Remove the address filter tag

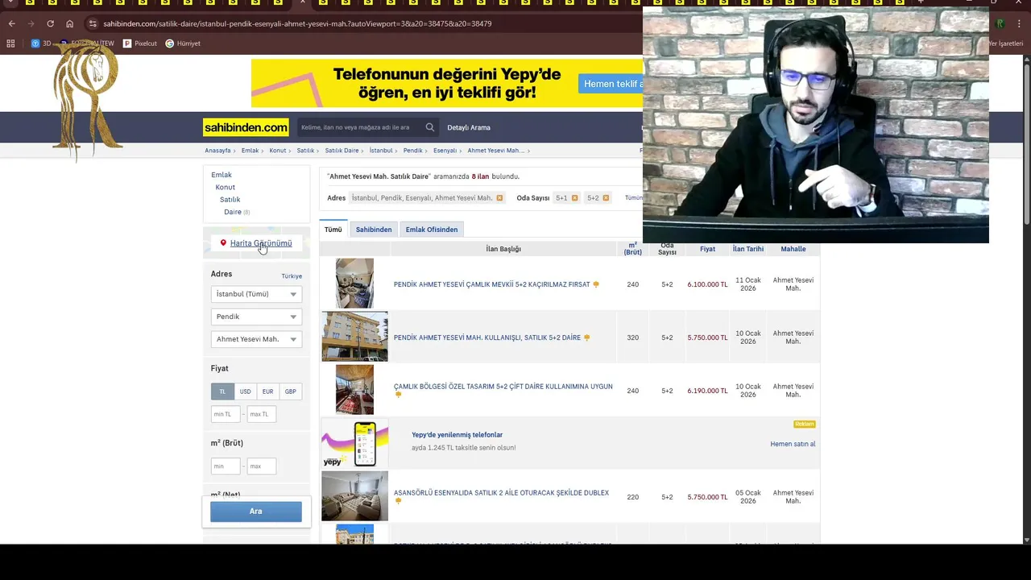[x=499, y=198]
